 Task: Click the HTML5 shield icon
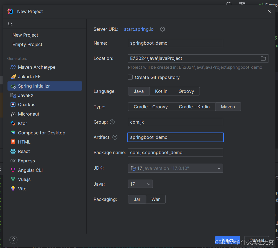pyautogui.click(x=13, y=142)
